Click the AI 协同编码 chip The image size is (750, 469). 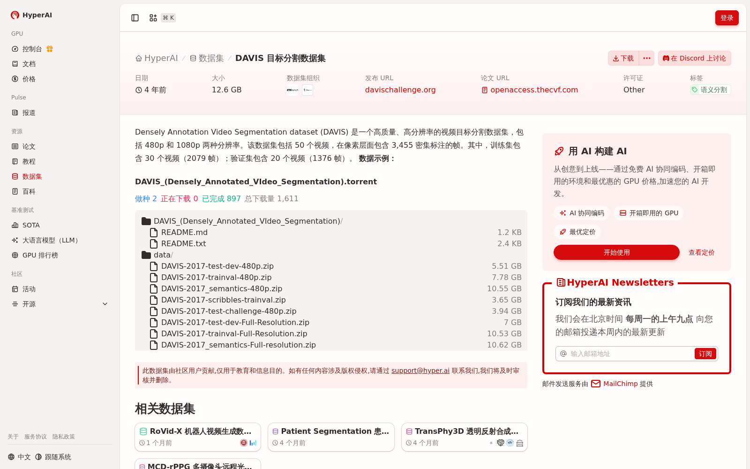[582, 213]
